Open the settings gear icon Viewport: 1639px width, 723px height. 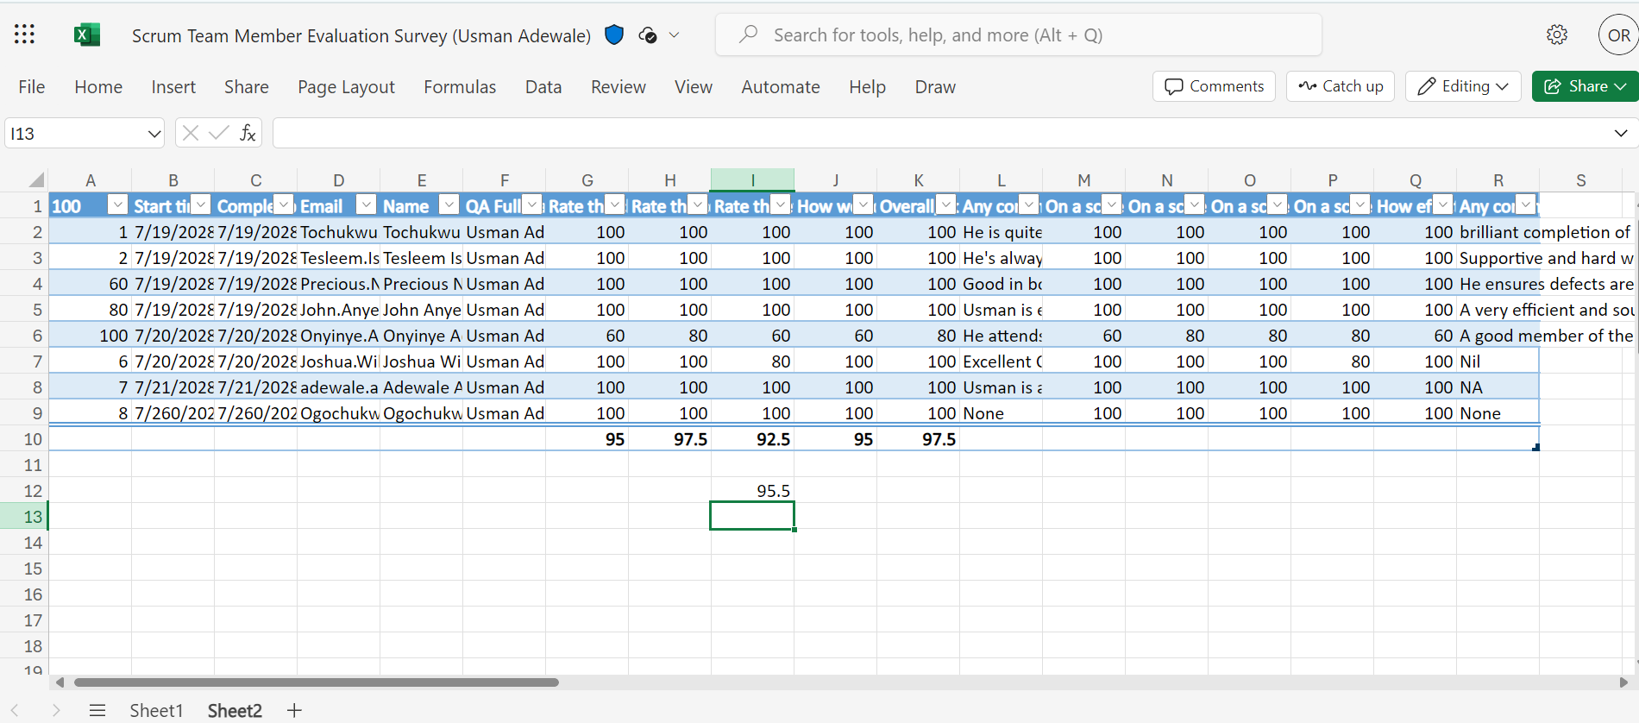tap(1557, 35)
